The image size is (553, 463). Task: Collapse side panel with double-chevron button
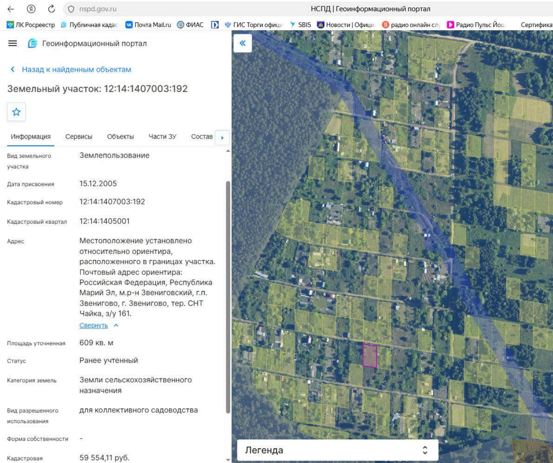coord(243,43)
